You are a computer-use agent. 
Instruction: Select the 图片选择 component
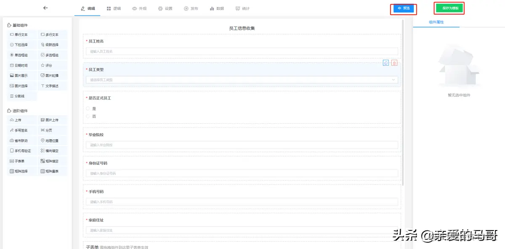coord(22,86)
